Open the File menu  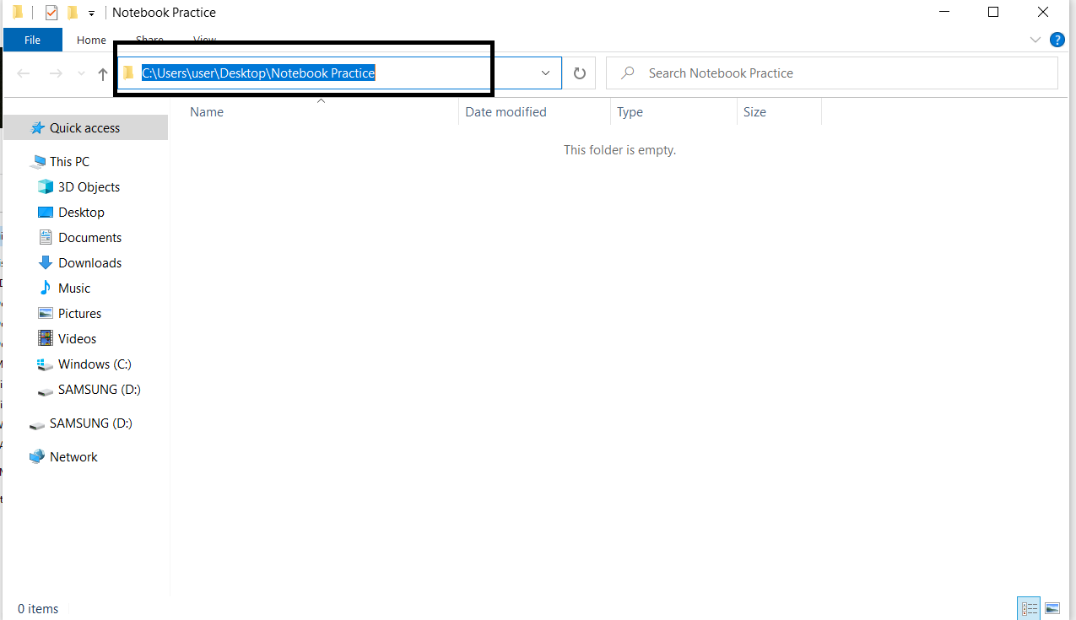point(32,40)
